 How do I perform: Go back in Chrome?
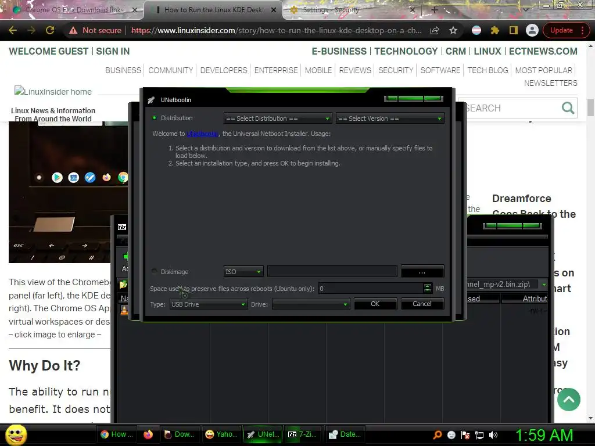click(x=13, y=30)
